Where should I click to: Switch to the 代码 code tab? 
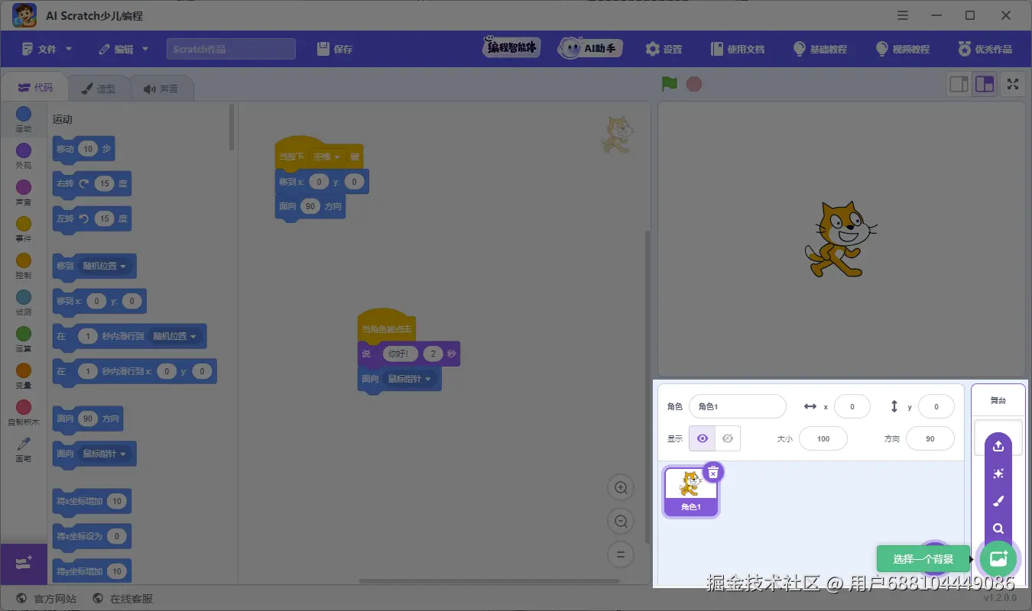pos(35,88)
